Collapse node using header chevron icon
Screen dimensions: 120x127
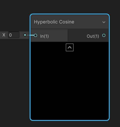click(104, 22)
